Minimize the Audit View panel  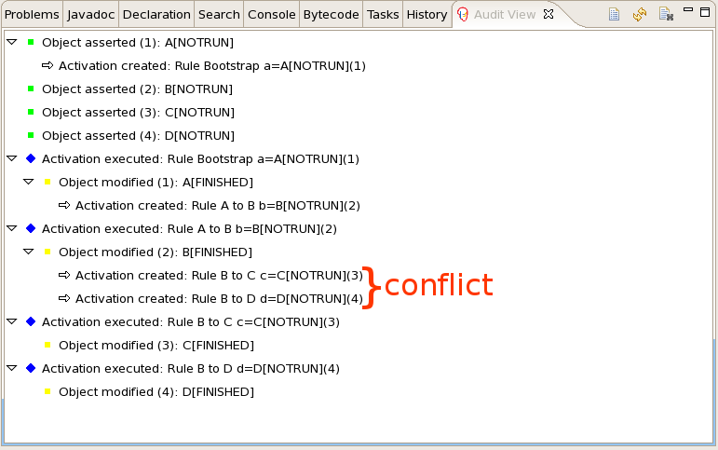point(688,9)
